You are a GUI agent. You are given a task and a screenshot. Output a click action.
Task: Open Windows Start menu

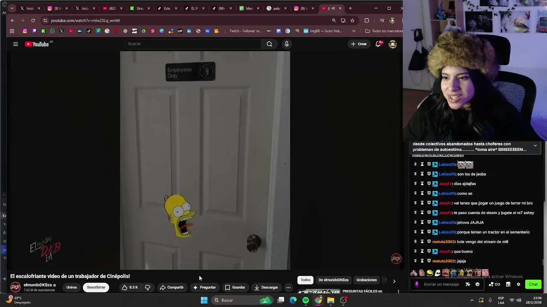[x=204, y=300]
